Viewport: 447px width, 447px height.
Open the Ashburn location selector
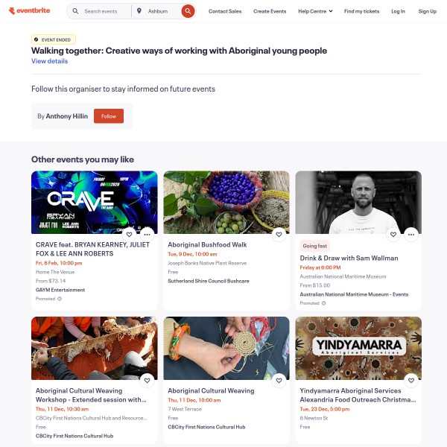click(158, 11)
